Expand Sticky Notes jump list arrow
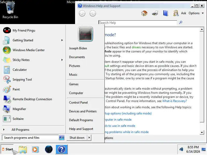 point(62,60)
